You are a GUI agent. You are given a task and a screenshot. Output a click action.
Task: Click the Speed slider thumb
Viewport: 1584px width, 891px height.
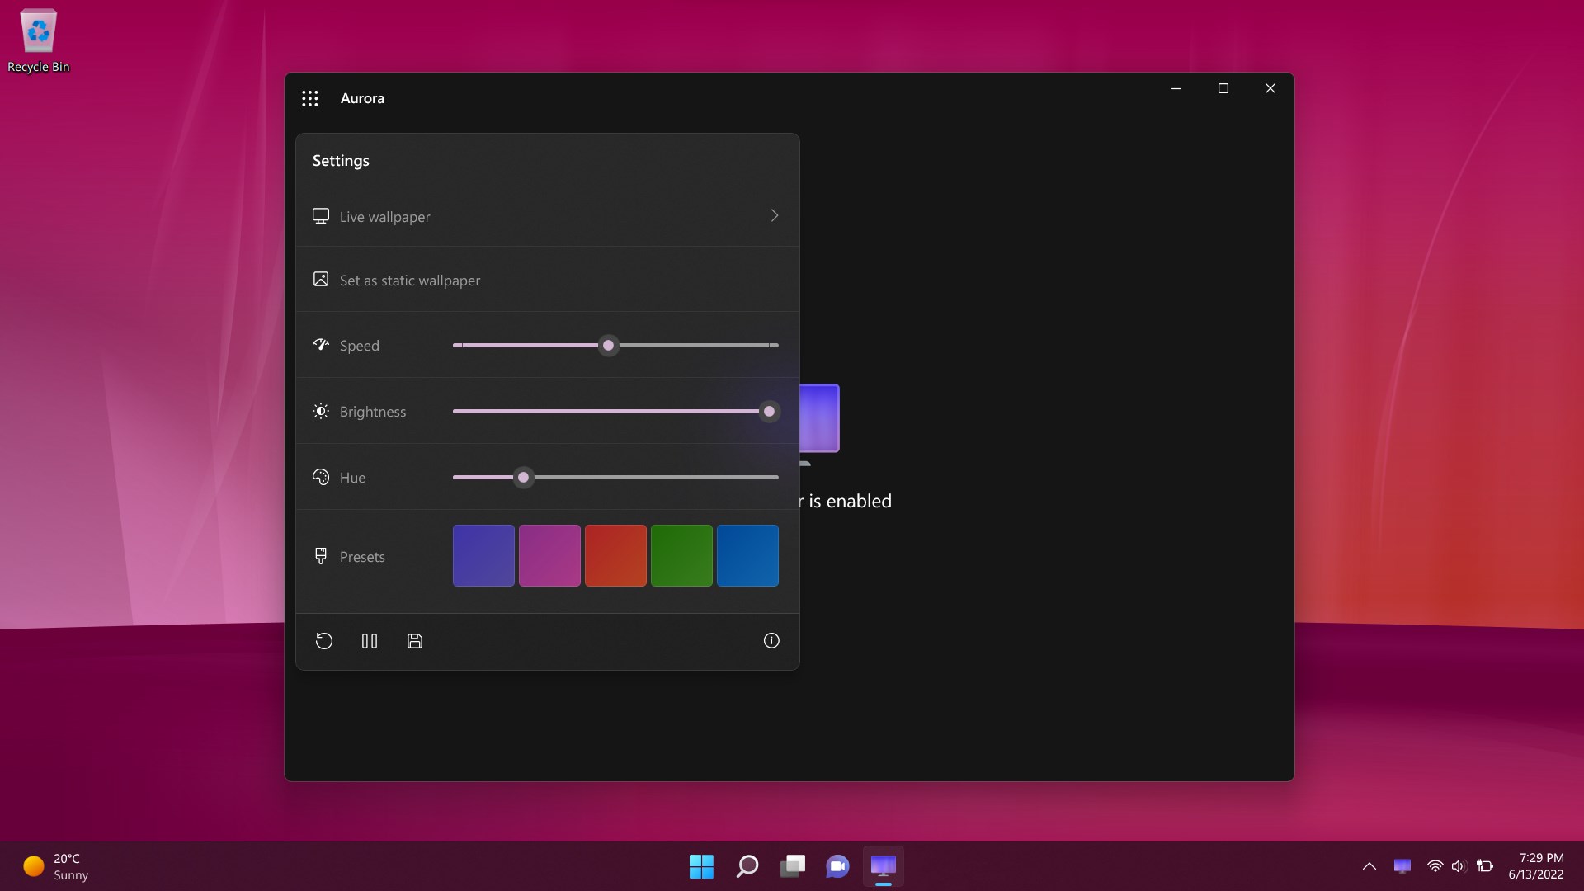point(609,346)
